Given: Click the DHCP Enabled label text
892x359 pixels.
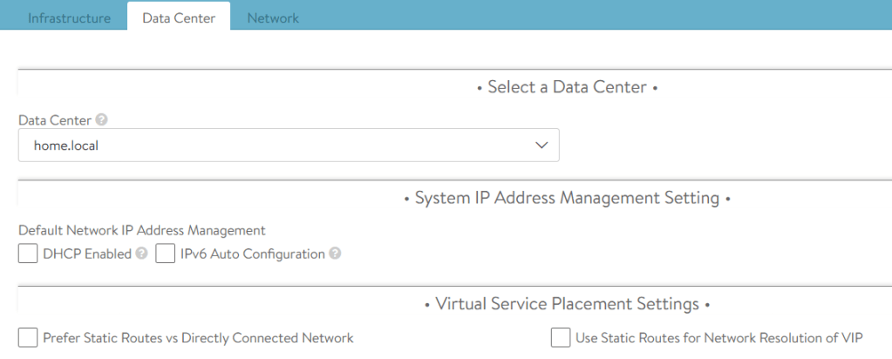Looking at the screenshot, I should 87,254.
